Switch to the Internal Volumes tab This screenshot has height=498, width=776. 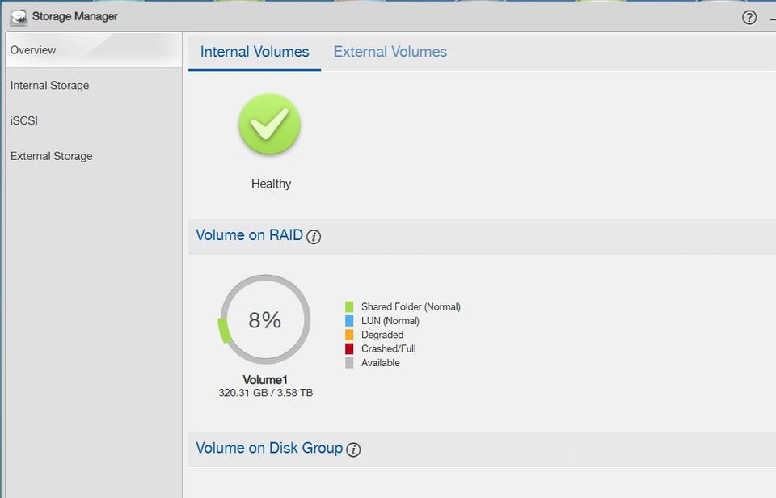(x=255, y=52)
